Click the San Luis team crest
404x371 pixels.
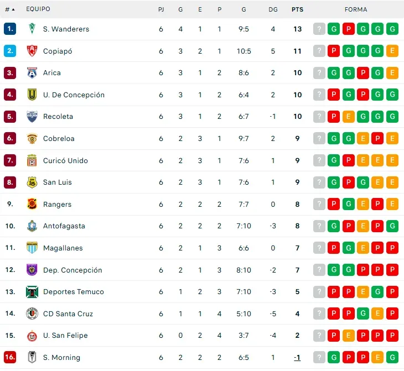[x=32, y=182]
